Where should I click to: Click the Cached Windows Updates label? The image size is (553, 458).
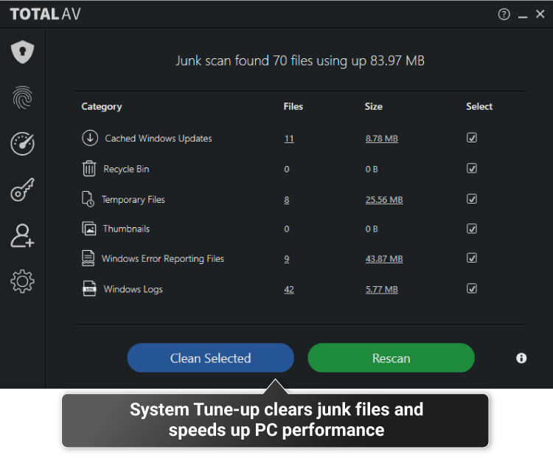(x=159, y=139)
